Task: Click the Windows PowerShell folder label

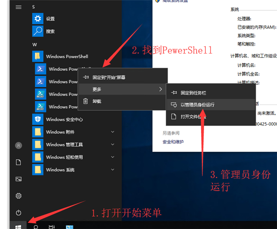Action: [x=67, y=56]
